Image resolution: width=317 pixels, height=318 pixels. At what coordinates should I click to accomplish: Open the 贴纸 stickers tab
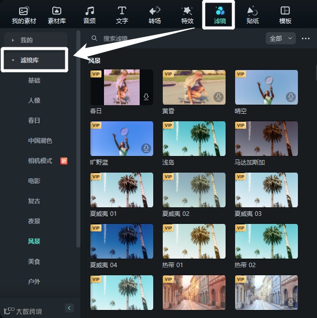point(253,16)
